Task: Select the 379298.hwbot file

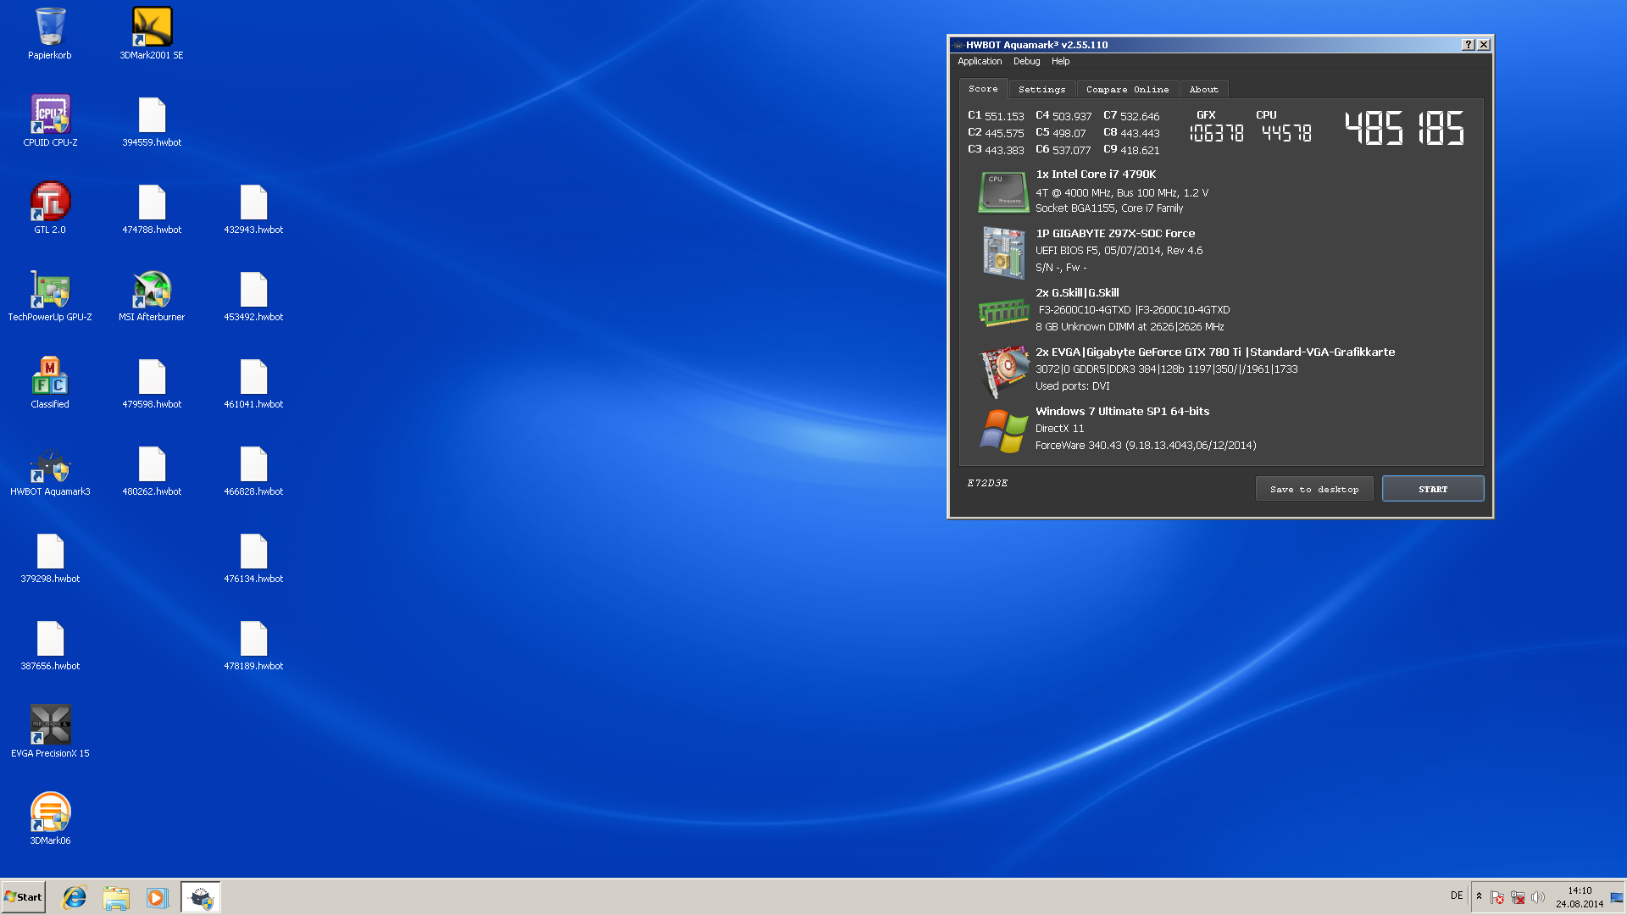Action: (50, 557)
